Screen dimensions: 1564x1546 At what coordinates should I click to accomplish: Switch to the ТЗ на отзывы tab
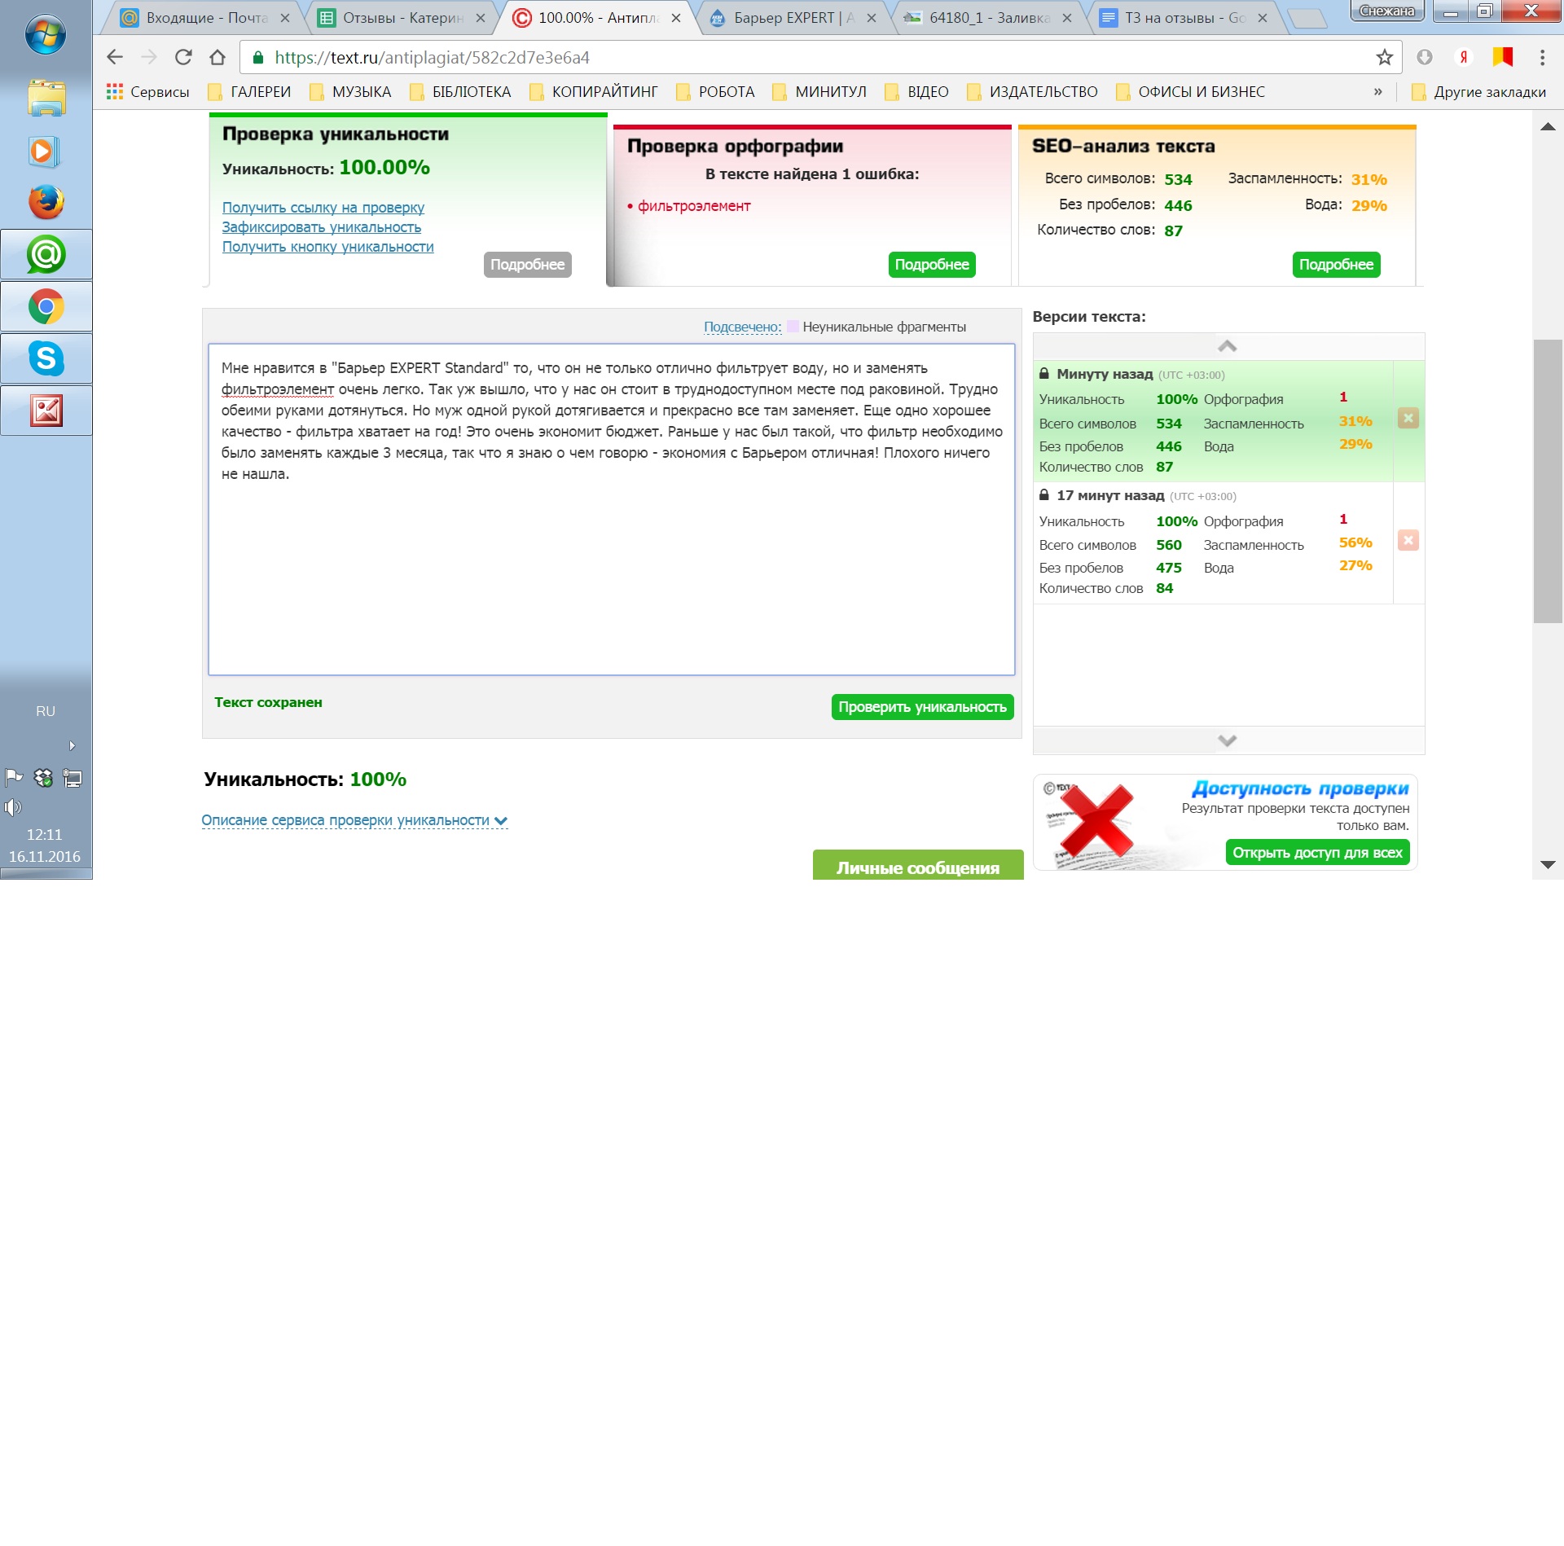point(1184,18)
